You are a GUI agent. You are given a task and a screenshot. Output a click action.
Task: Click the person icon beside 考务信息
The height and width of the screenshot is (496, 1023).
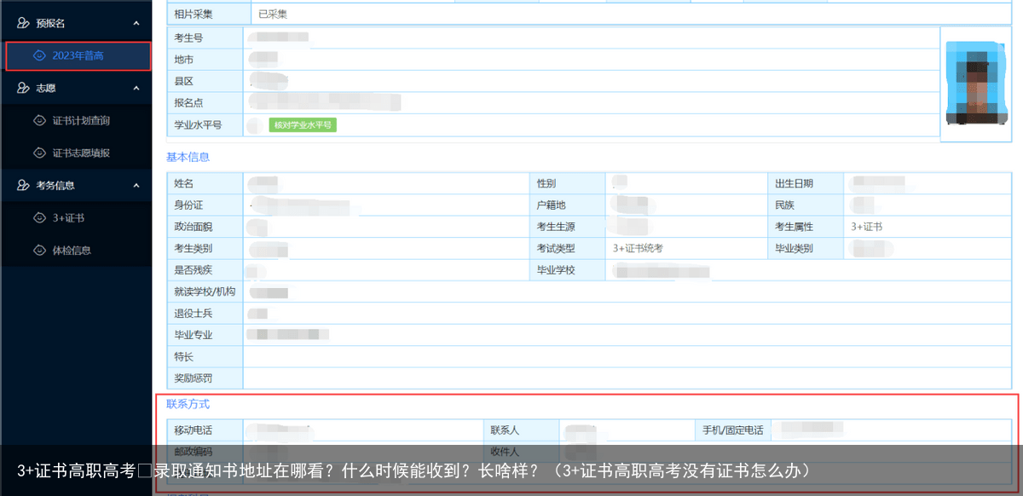coord(24,185)
